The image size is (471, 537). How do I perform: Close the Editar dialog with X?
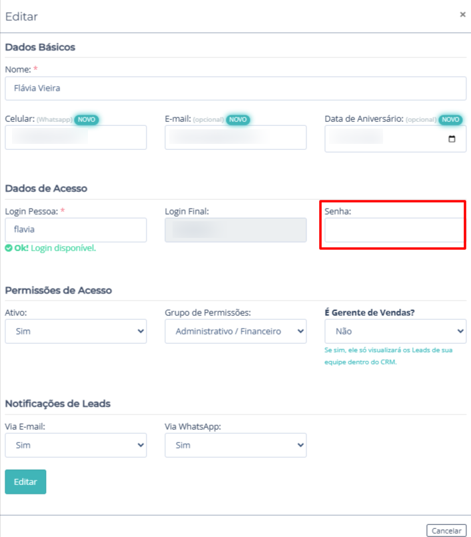462,14
